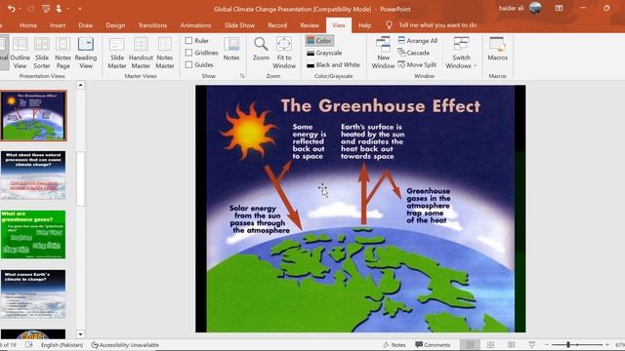Open Customize Quick Access Toolbar dropdown
The image size is (625, 351).
pos(80,9)
